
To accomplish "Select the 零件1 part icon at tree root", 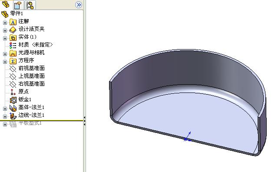I will point(5,14).
